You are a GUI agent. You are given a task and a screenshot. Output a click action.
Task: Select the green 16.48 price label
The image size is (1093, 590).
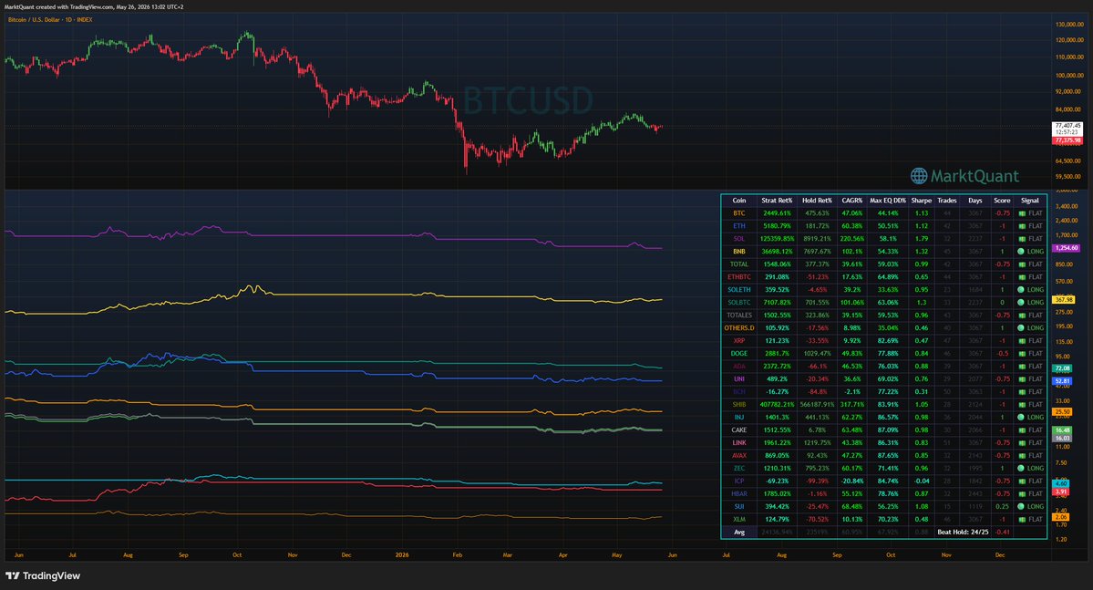[x=1062, y=430]
